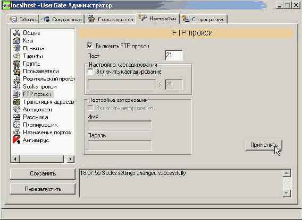The width and height of the screenshot is (302, 220).
Task: Toggle the Включить FTP прокси checkbox
Action: [x=90, y=46]
